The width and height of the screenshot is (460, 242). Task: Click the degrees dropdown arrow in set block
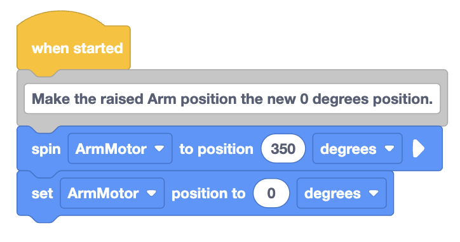tap(374, 193)
